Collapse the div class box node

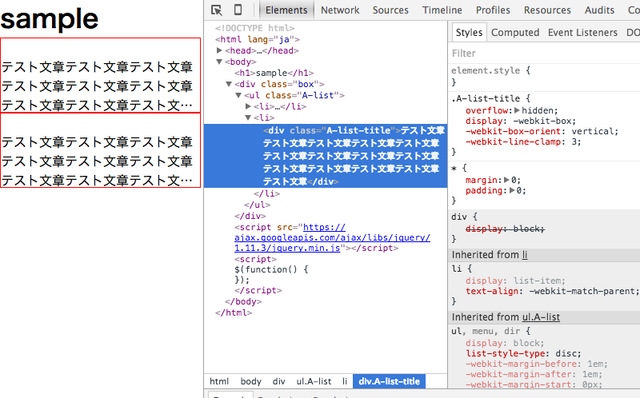230,84
